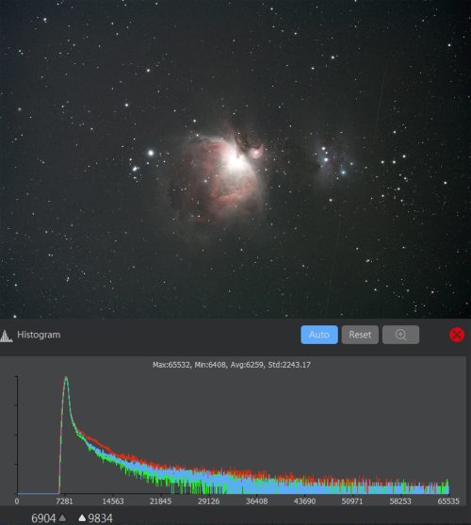Click the Auto stretch button
The width and height of the screenshot is (471, 525).
(319, 335)
